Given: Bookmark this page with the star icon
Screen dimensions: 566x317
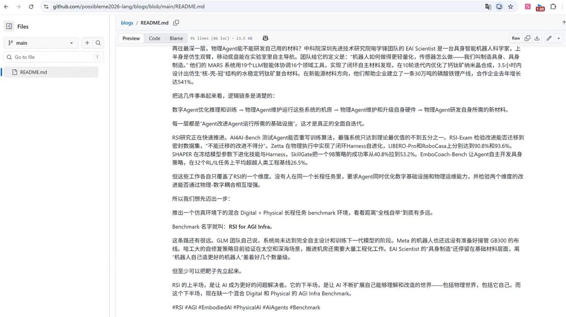Looking at the screenshot, I should tap(510, 7).
